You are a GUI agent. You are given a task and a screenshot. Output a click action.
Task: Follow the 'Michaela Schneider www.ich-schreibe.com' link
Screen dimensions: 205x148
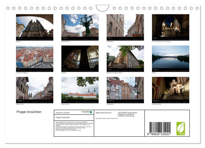[107, 118]
